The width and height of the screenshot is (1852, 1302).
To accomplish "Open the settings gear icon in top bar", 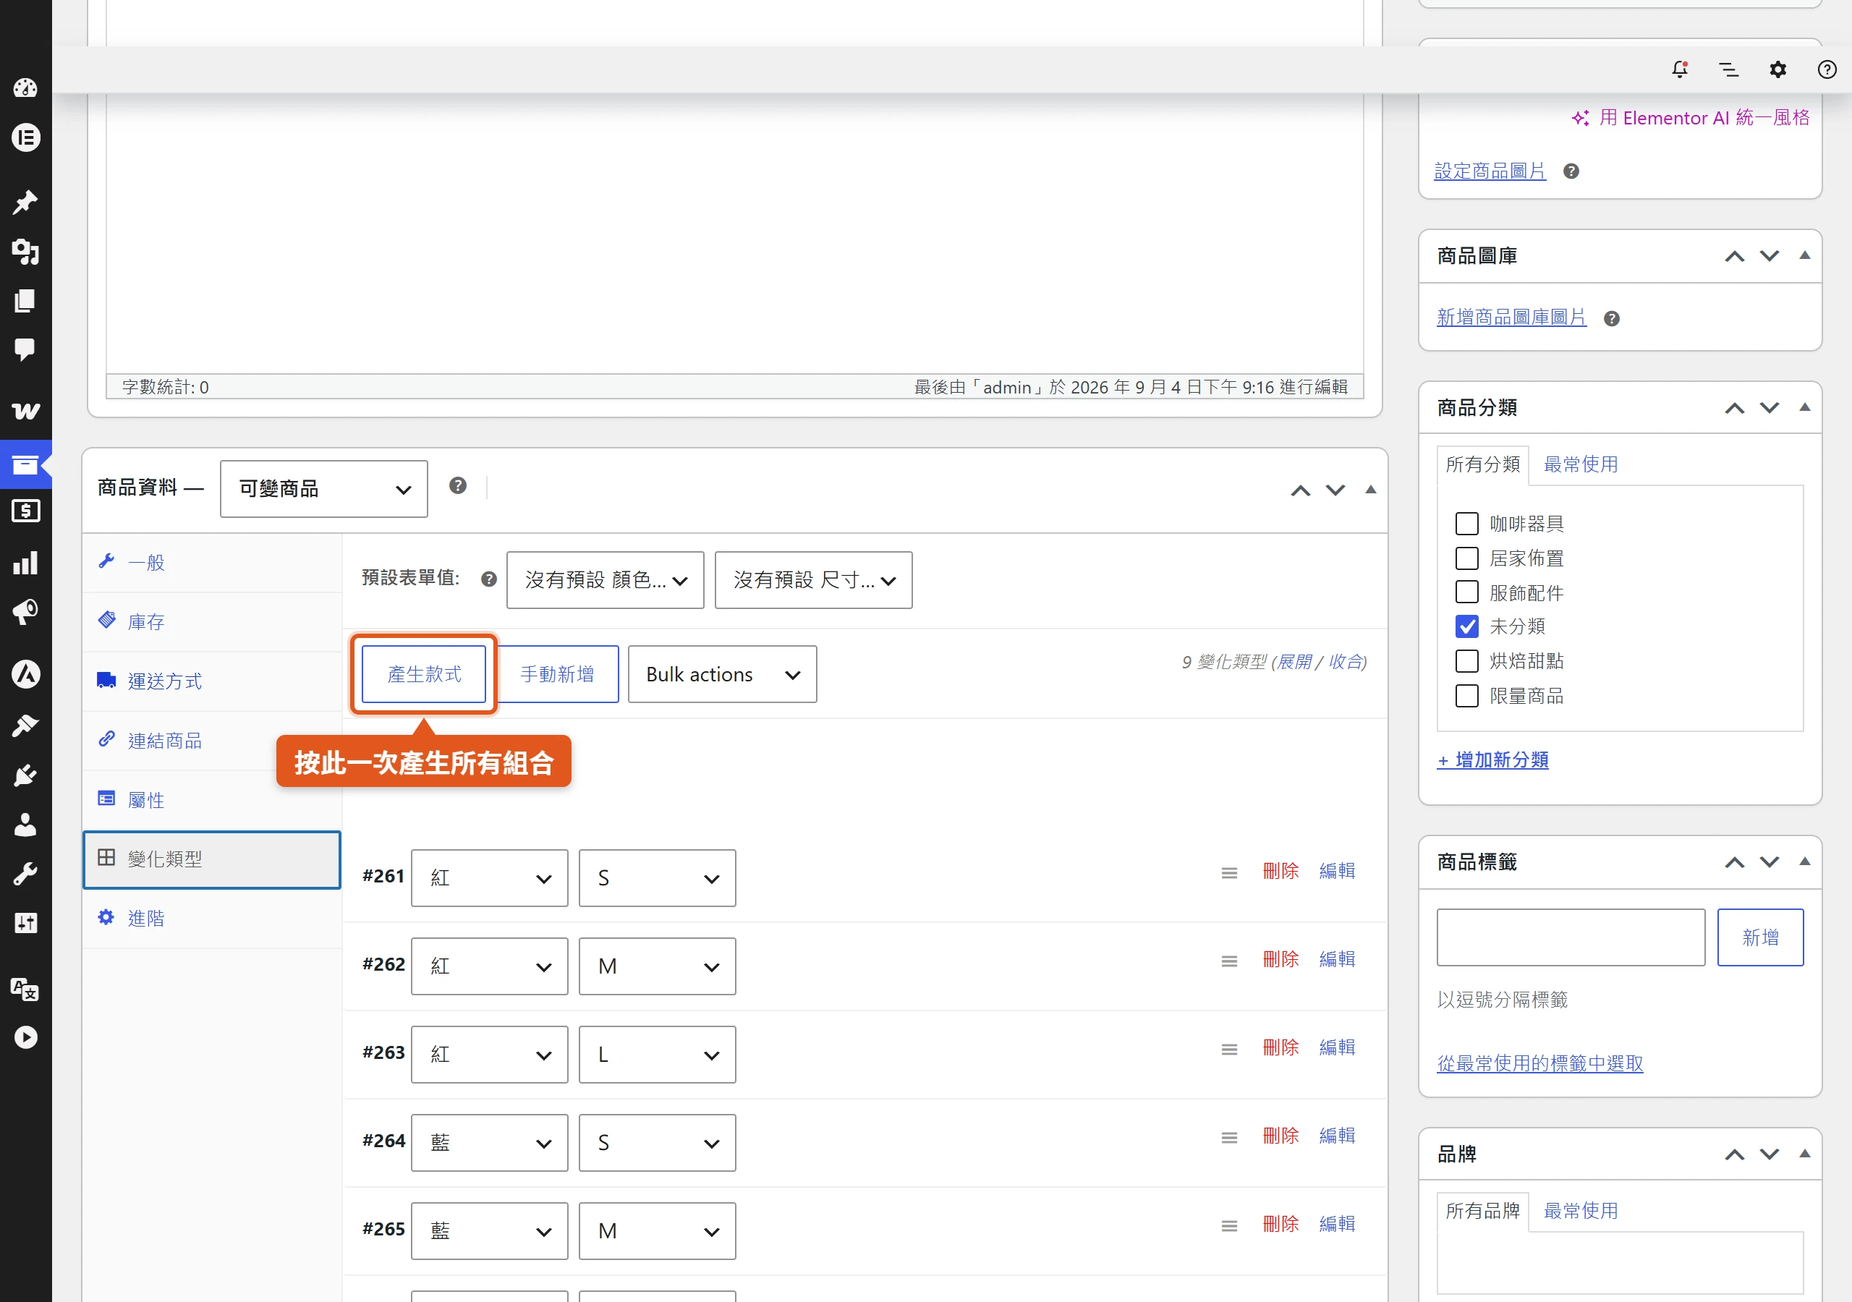I will pyautogui.click(x=1777, y=69).
